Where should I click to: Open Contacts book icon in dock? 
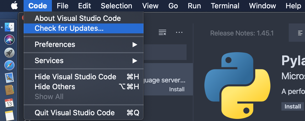click(x=9, y=90)
